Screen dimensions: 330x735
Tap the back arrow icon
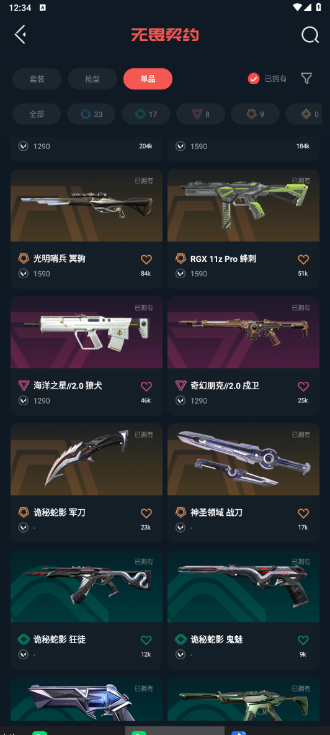coord(20,35)
